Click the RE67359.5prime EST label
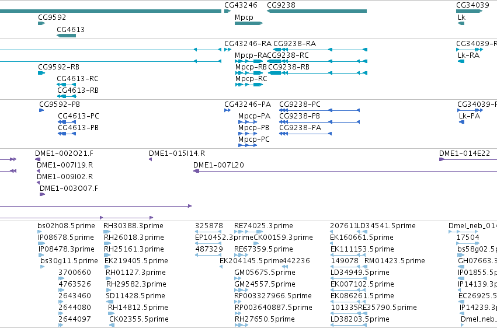The height and width of the screenshot is (328, 497). pos(264,249)
